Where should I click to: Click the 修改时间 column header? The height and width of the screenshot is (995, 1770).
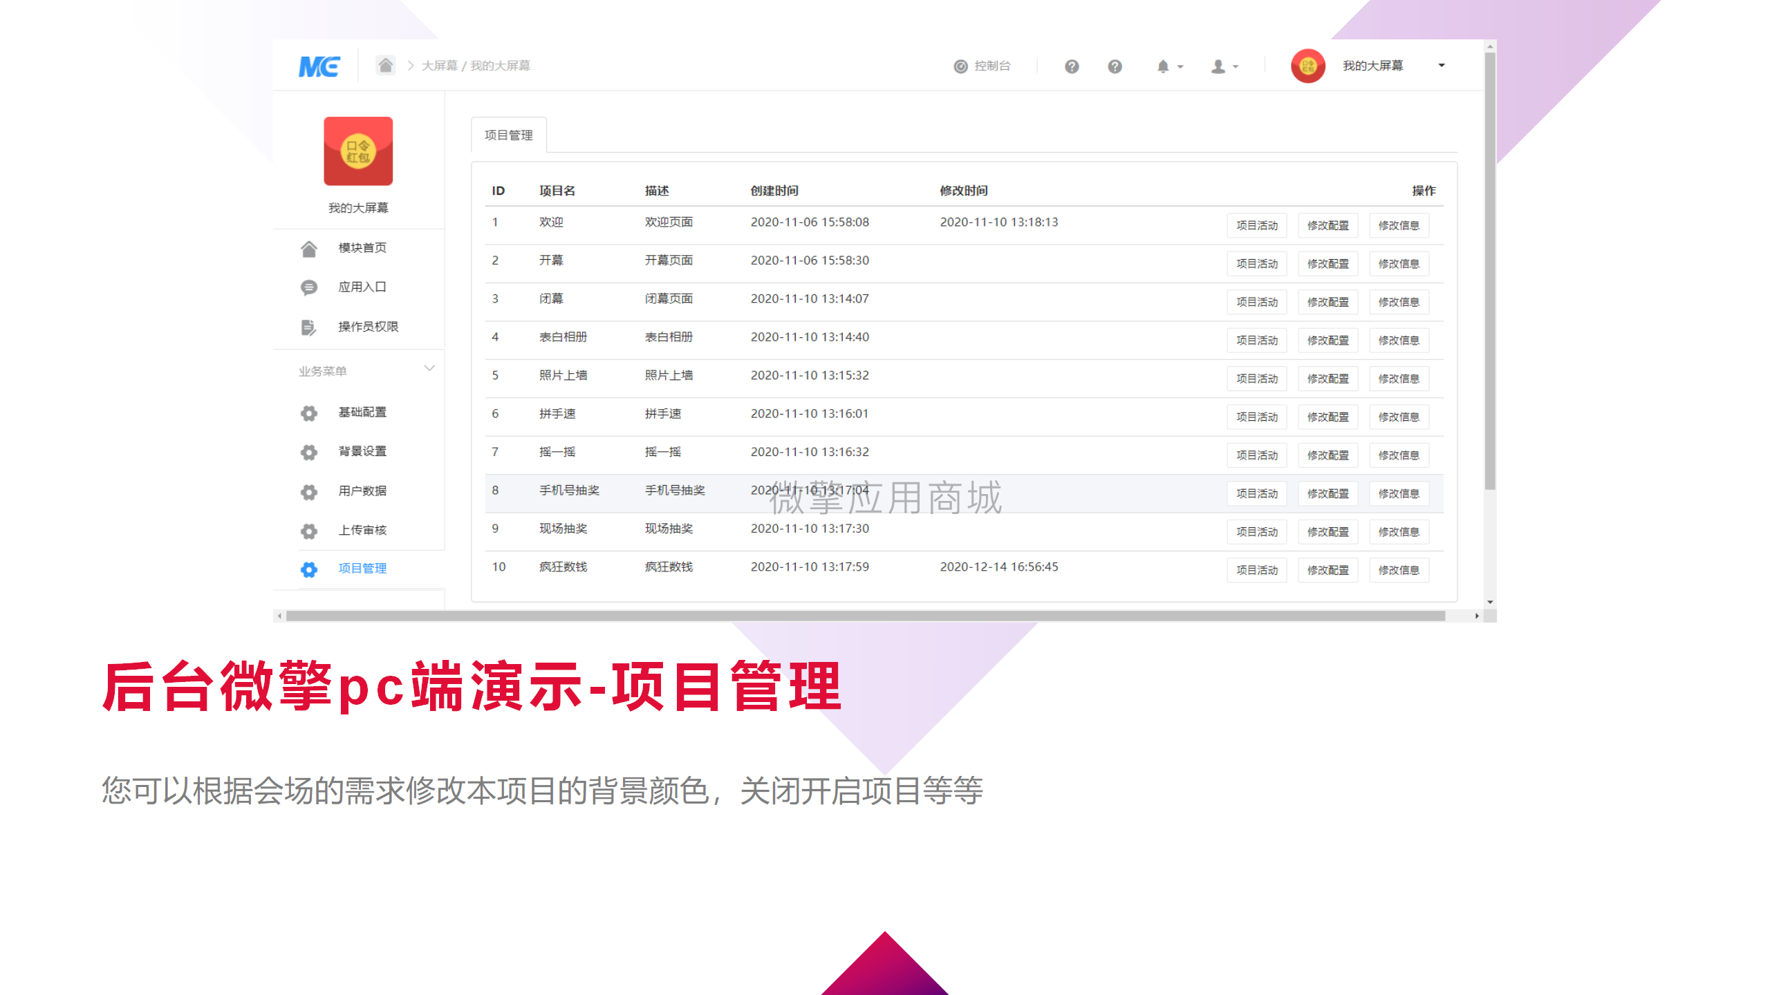[963, 191]
